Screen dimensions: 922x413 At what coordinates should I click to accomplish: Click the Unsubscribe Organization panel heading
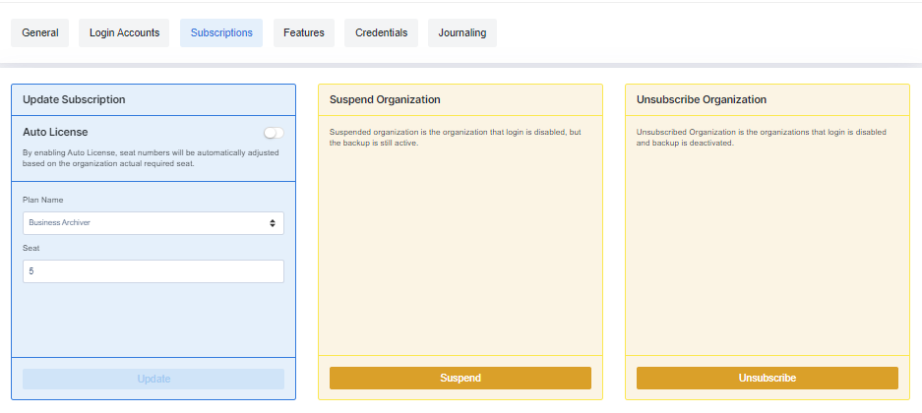[702, 99]
